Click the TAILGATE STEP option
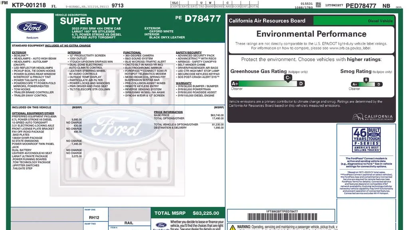Image resolution: width=409 pixels, height=230 pixels. point(22,169)
